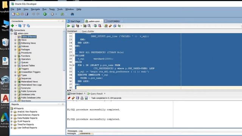Screen dimensions: 242x136
Task: Open the Tools menu
Action: (x=60, y=9)
